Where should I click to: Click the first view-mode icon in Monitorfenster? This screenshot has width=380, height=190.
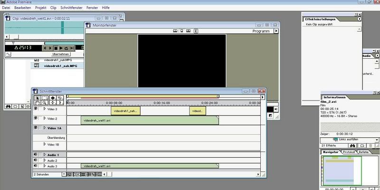click(175, 31)
